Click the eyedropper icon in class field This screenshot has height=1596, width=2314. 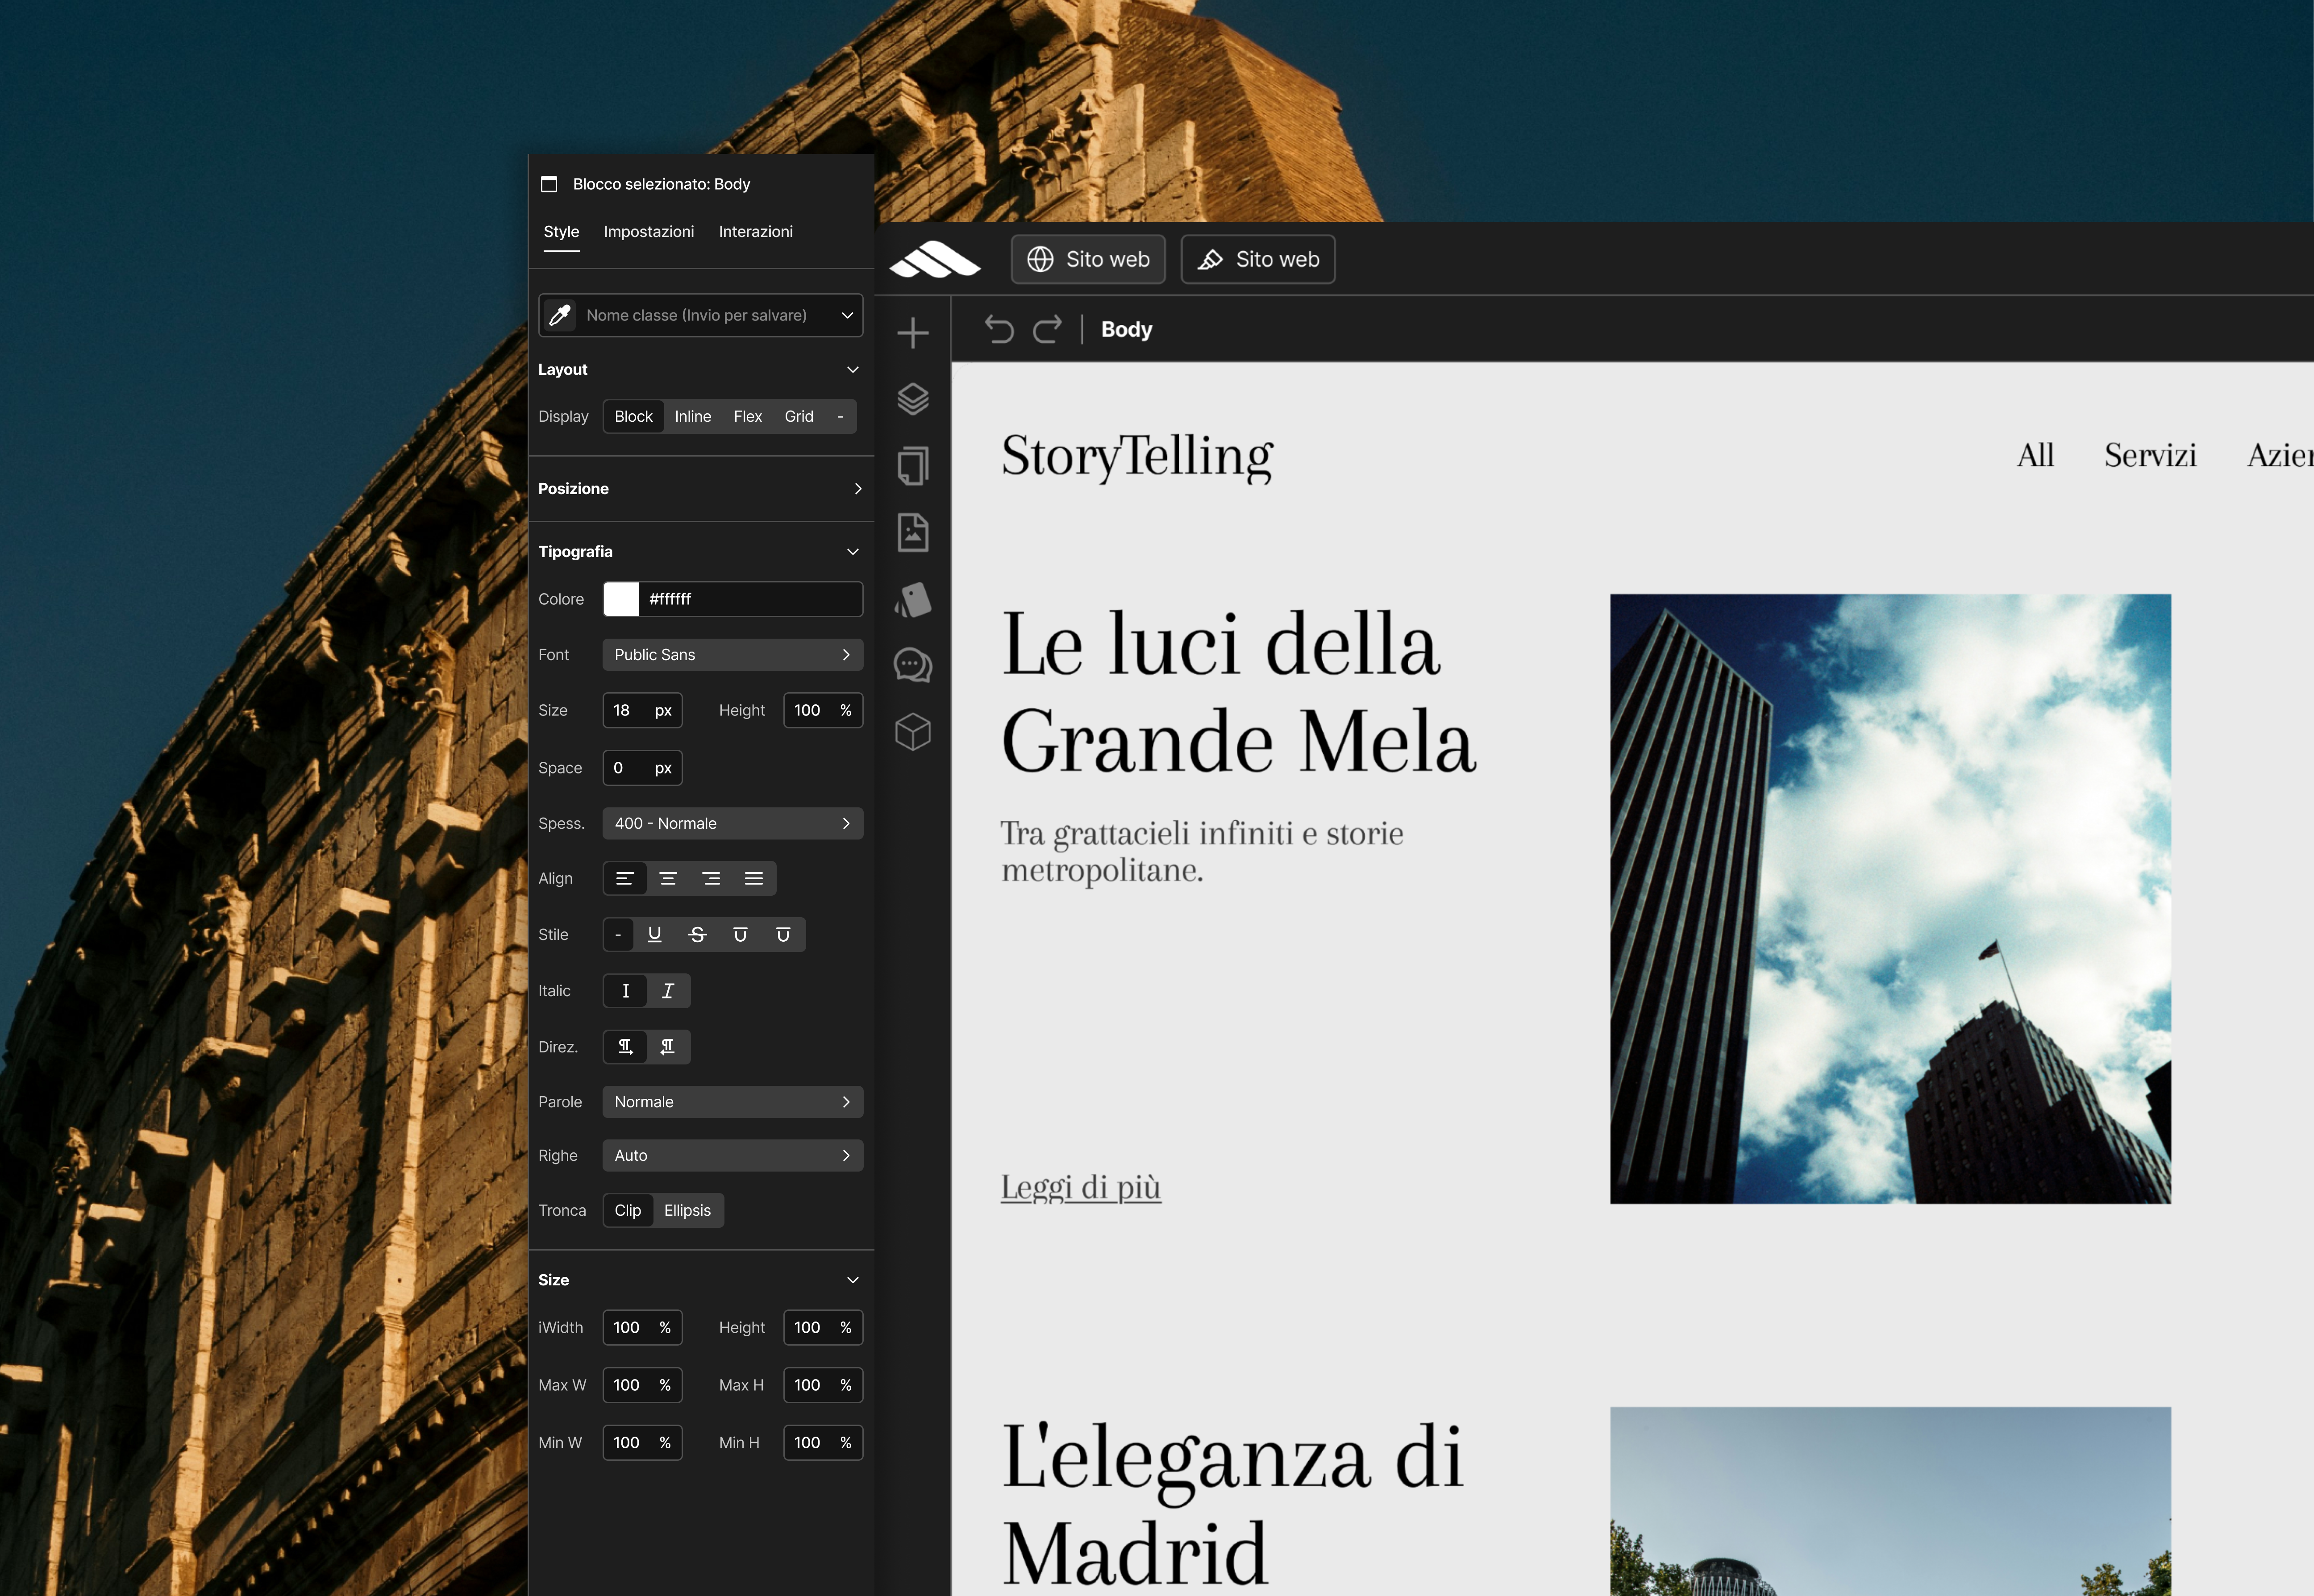point(560,315)
